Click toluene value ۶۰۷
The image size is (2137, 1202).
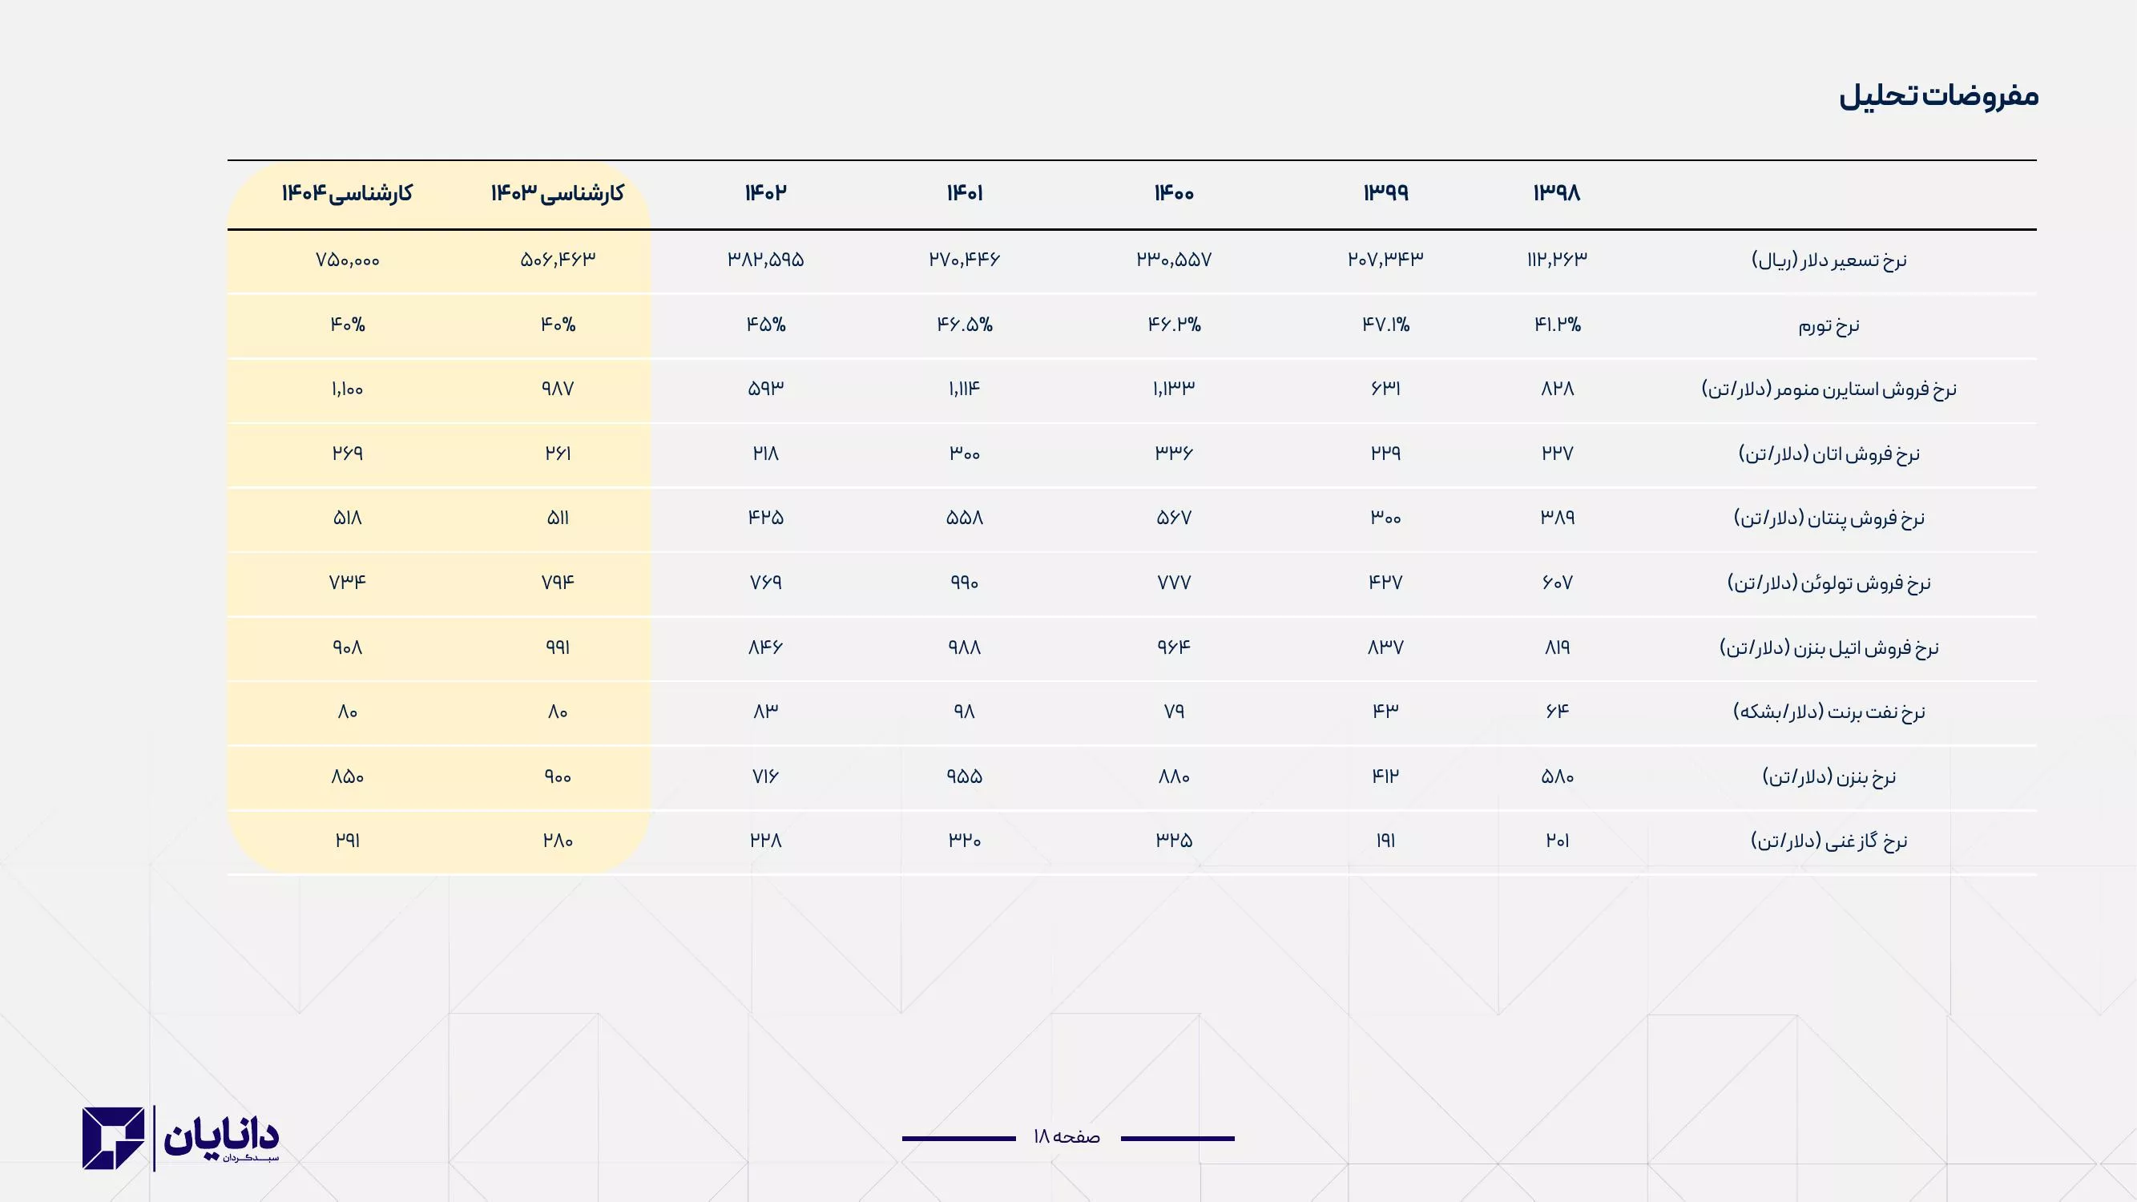(x=1557, y=583)
